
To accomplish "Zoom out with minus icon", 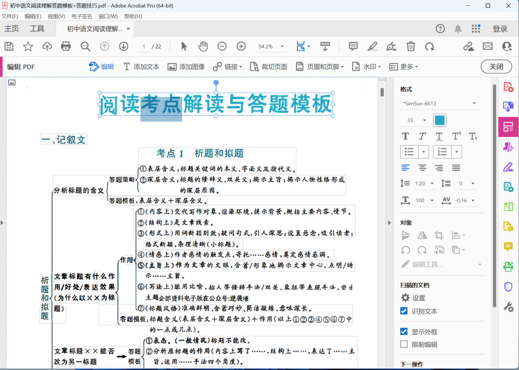I will tap(222, 46).
